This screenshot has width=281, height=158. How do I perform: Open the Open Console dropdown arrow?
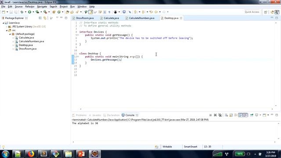tap(268, 115)
